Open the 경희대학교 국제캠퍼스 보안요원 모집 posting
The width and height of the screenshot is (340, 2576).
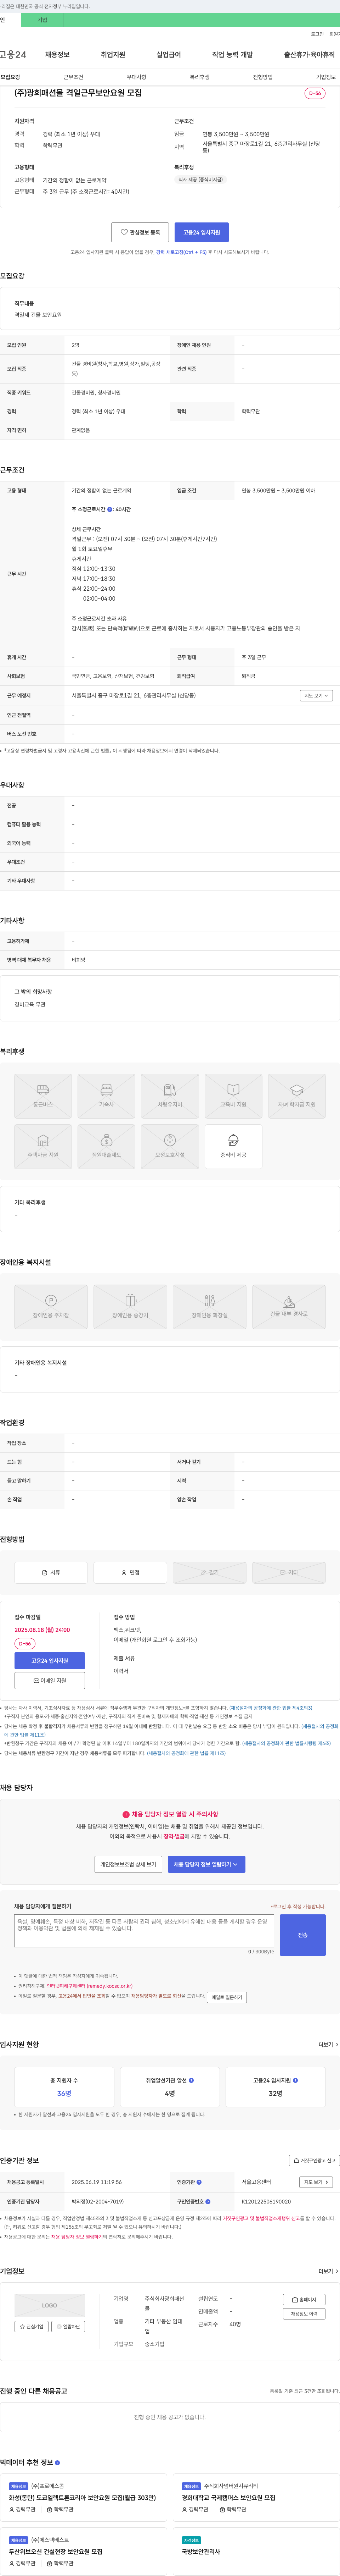[228, 2498]
